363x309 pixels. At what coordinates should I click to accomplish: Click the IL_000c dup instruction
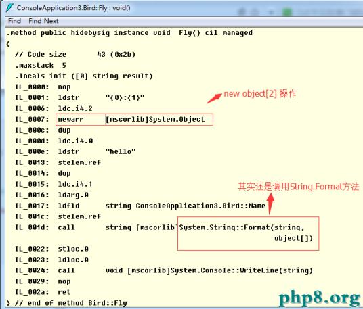43,130
